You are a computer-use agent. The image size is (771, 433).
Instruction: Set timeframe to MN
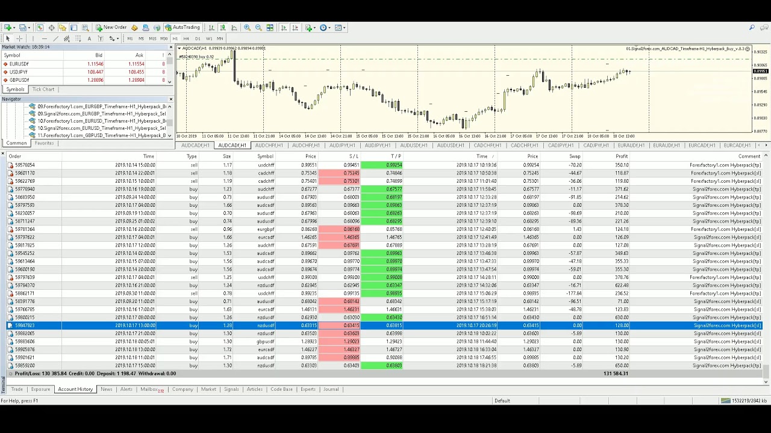[x=220, y=38]
